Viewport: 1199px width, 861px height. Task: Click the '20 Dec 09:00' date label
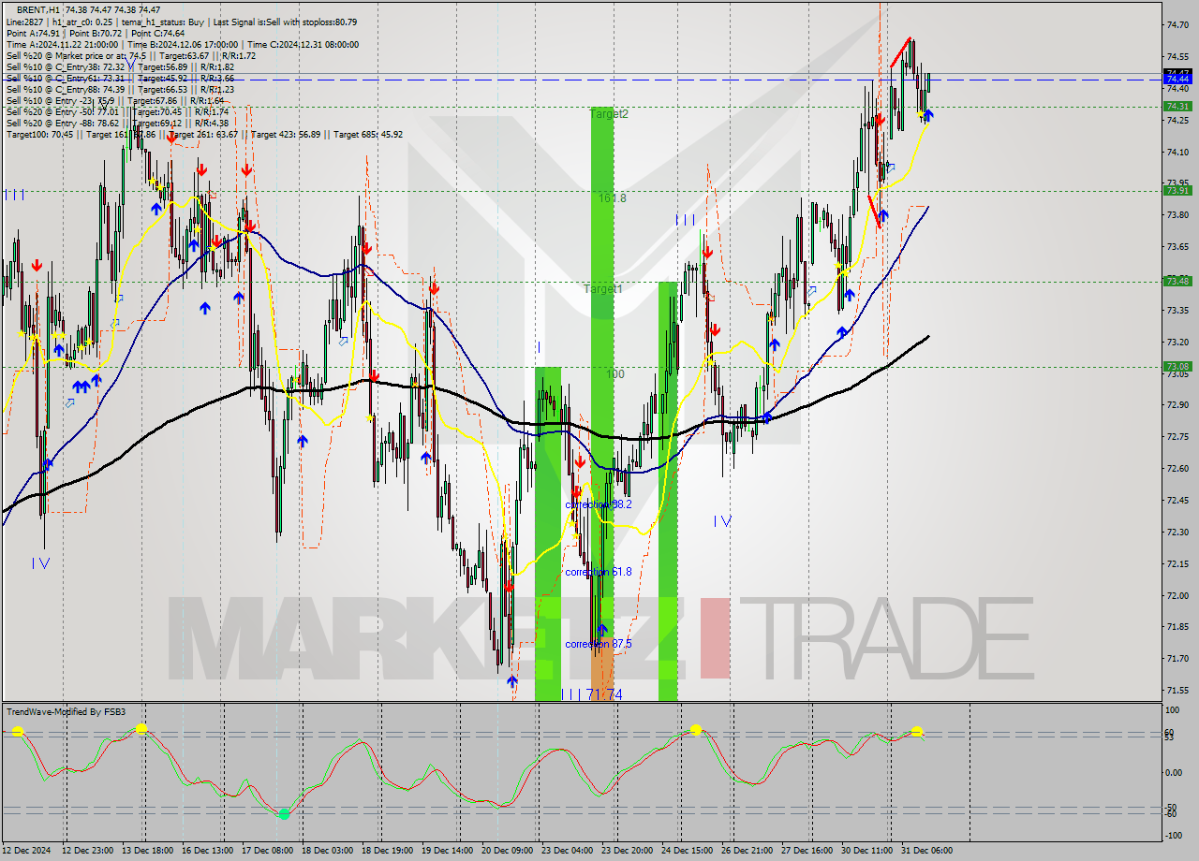tap(507, 851)
